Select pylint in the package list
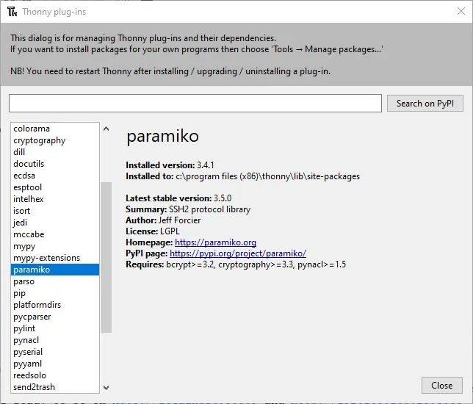Viewport: 473px width, 404px height. [55, 328]
